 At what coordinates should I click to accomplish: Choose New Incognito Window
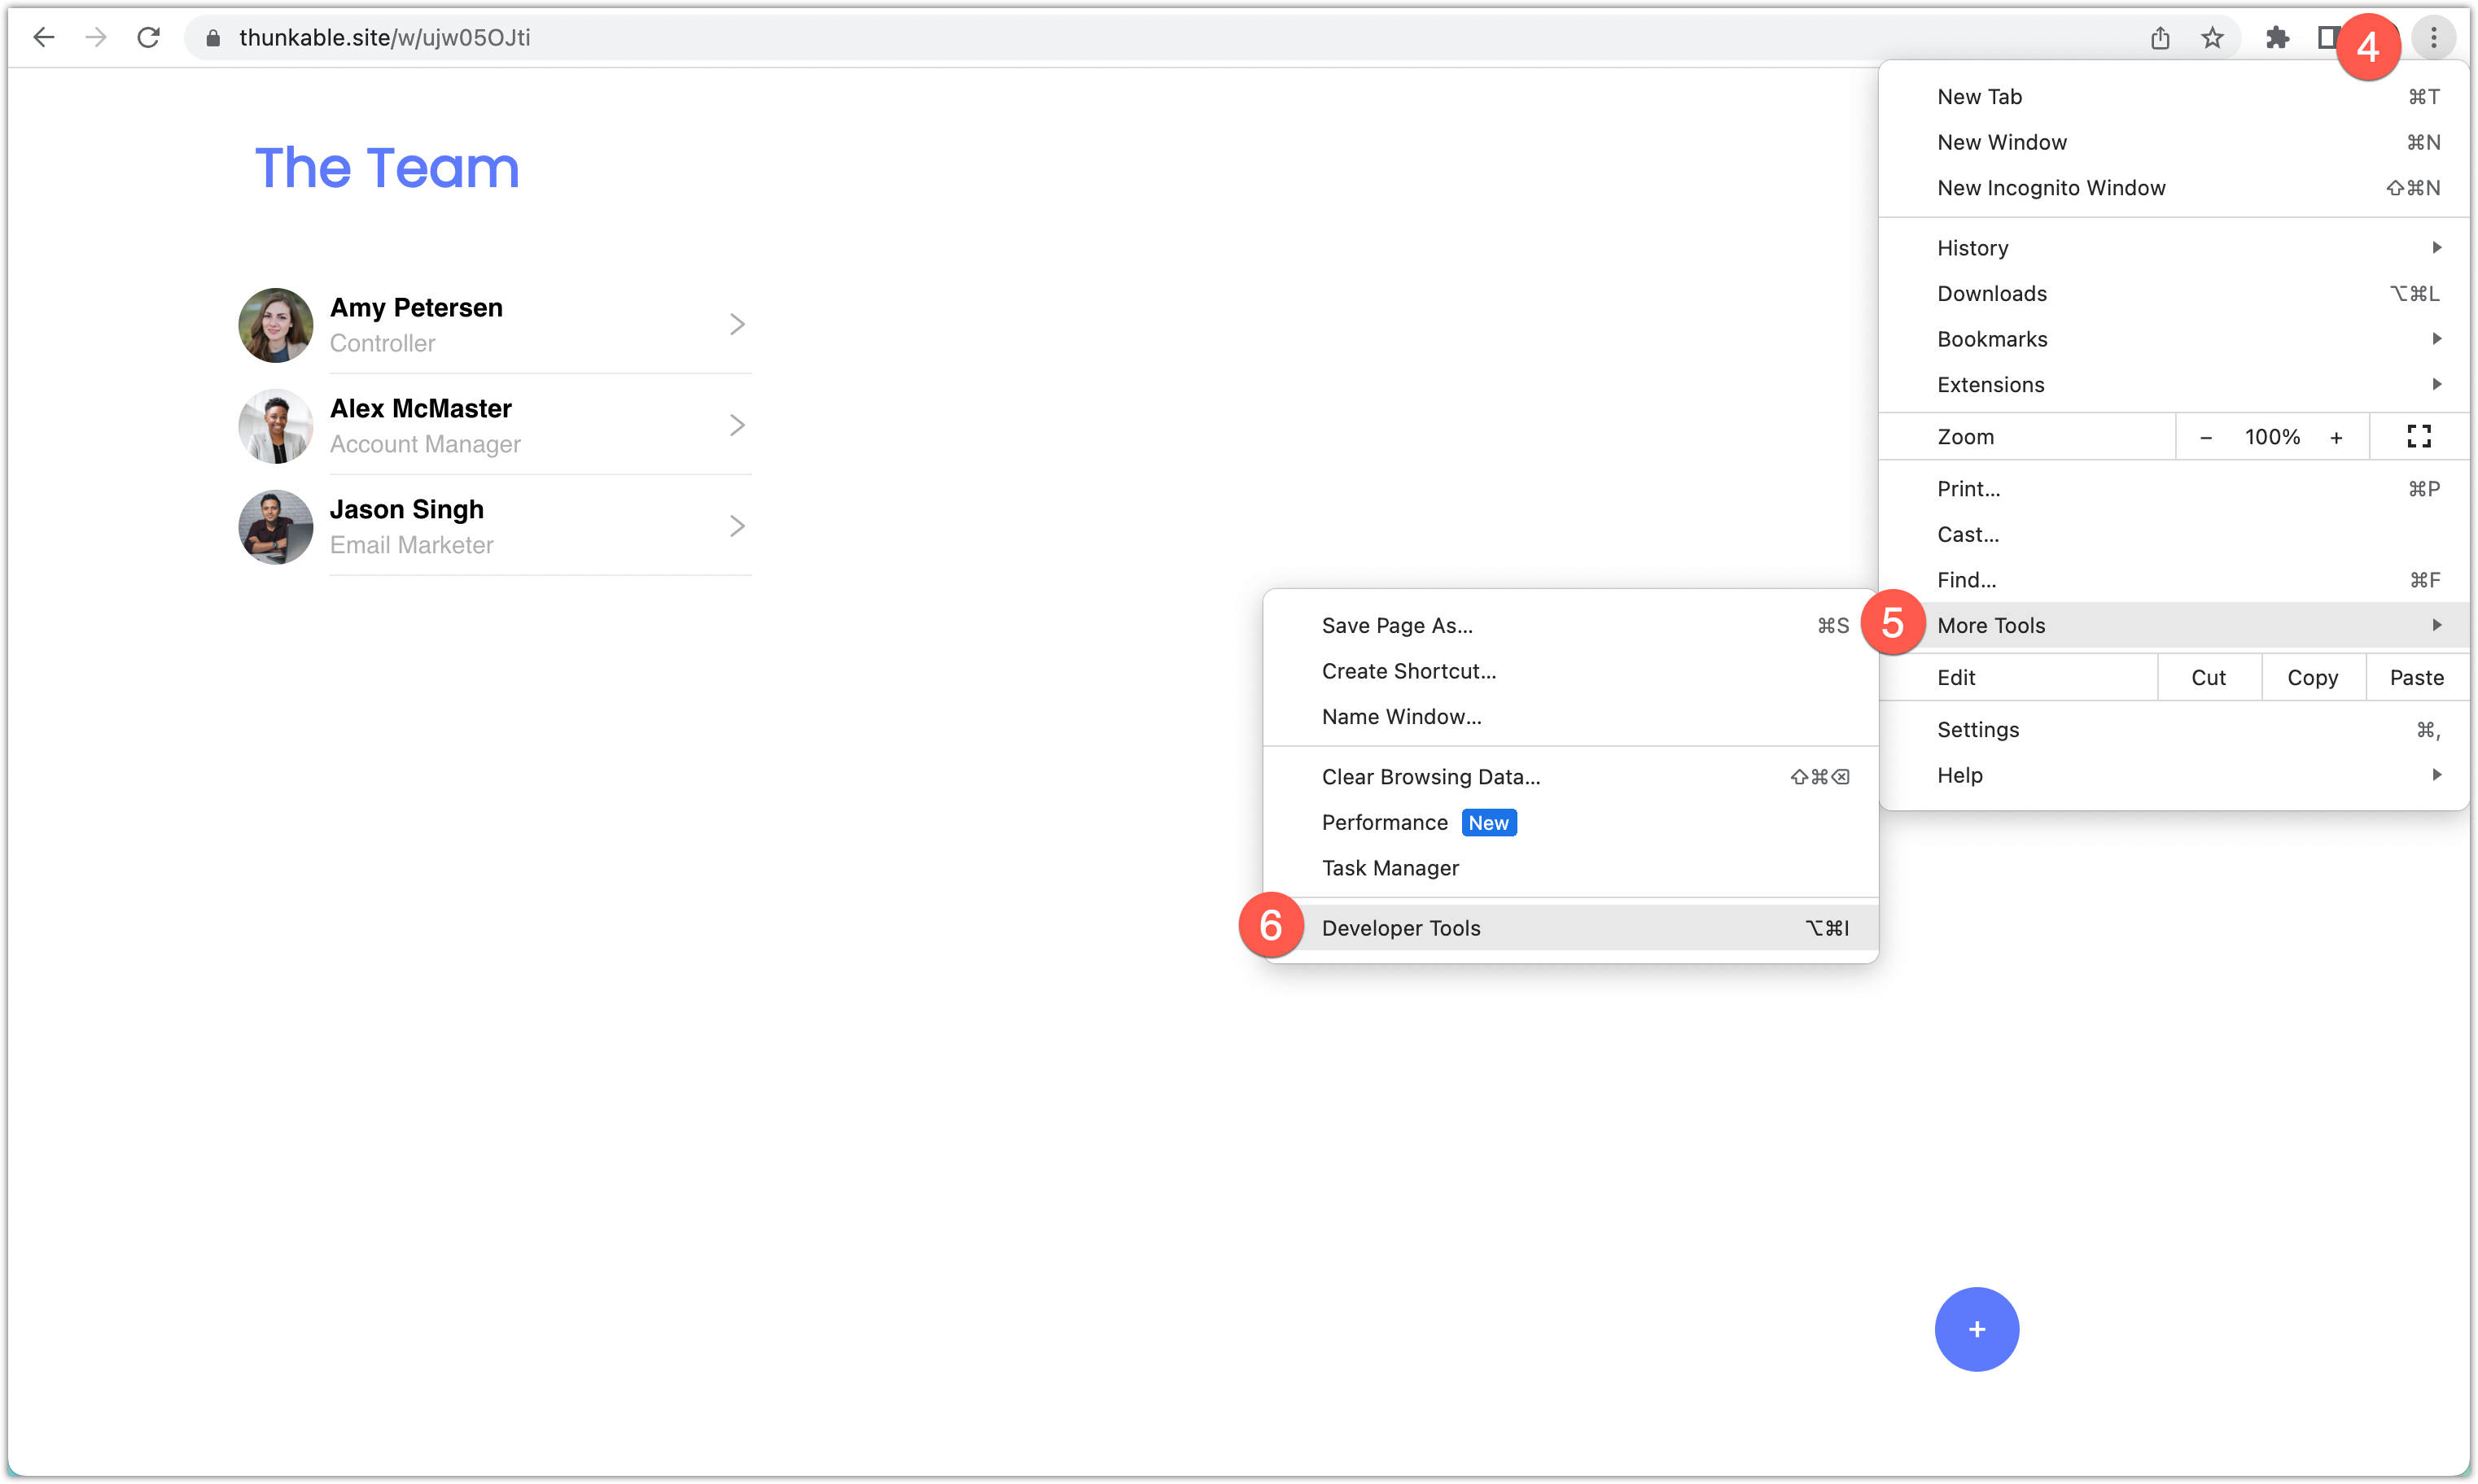(x=2051, y=188)
